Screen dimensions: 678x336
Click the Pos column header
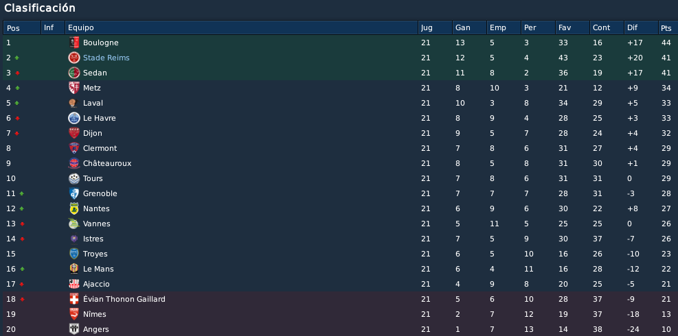pyautogui.click(x=22, y=27)
